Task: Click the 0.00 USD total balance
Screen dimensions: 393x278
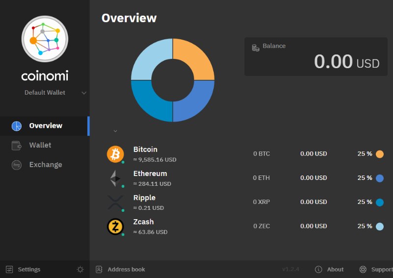Action: (x=347, y=62)
